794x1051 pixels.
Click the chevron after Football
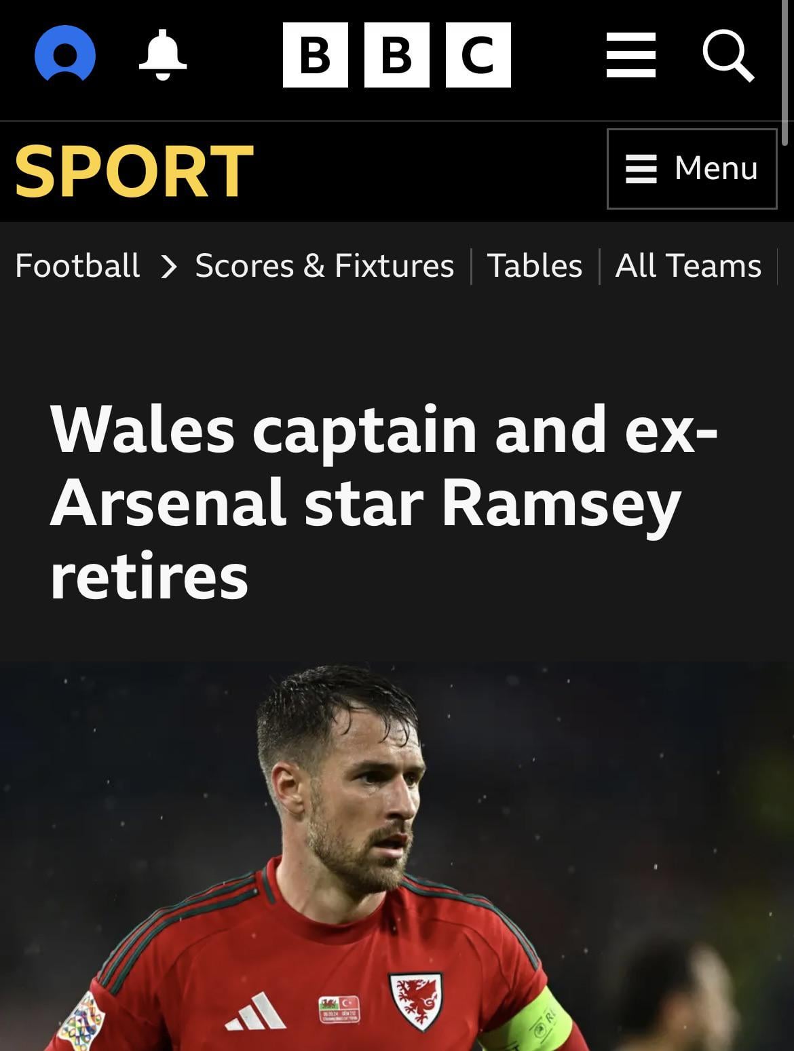point(168,266)
